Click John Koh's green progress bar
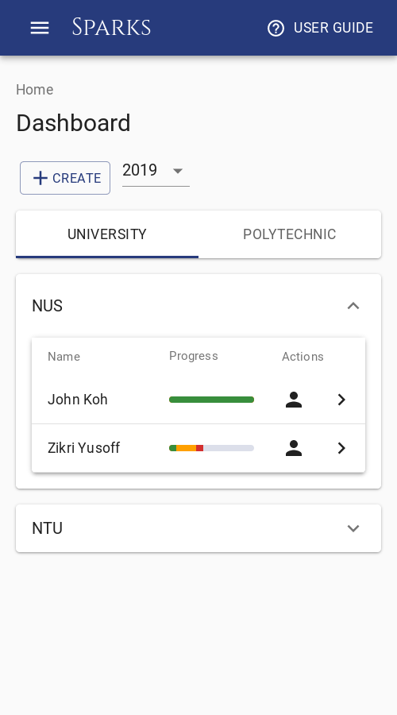This screenshot has height=715, width=397. point(211,400)
